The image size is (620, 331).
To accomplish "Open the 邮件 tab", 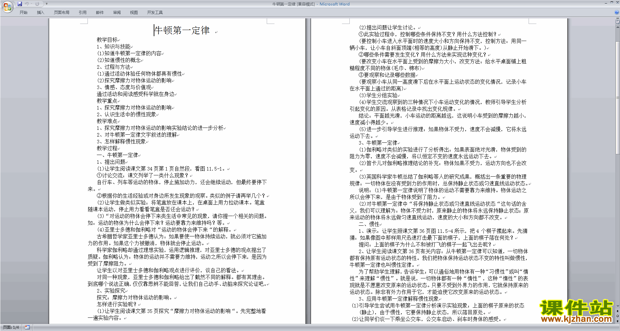I will point(100,13).
